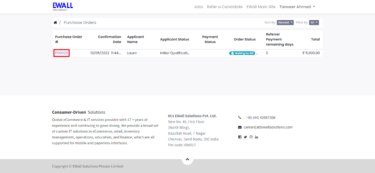Open the Sort By Newest dropdown

(285, 23)
